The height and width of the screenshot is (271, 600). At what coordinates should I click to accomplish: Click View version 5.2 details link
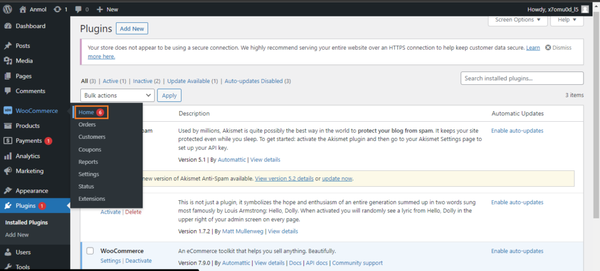(x=285, y=179)
